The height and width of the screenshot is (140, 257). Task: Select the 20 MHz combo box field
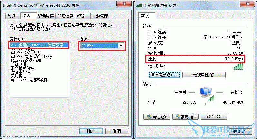coord(102,46)
